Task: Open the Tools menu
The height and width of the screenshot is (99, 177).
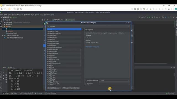Action: tap(37, 15)
